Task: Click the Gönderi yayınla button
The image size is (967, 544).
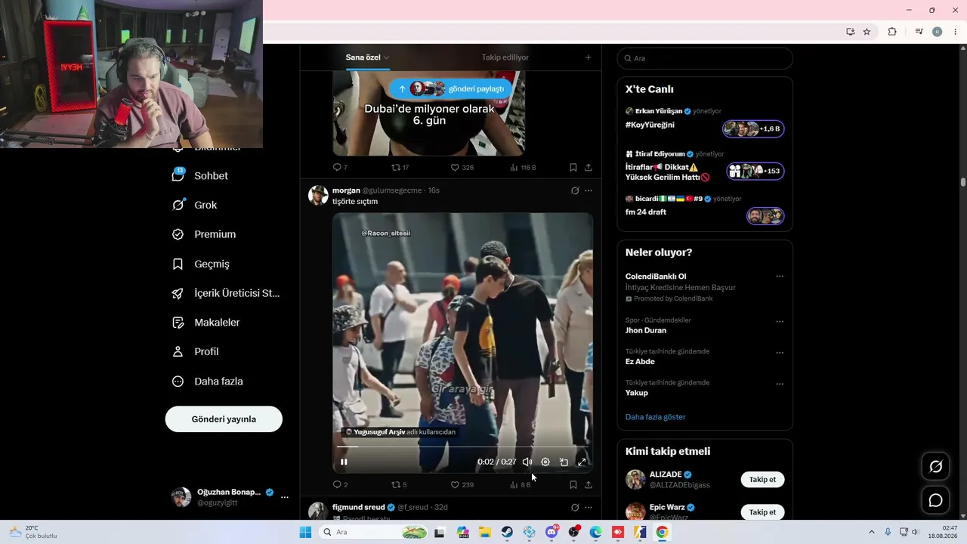Action: [x=224, y=419]
